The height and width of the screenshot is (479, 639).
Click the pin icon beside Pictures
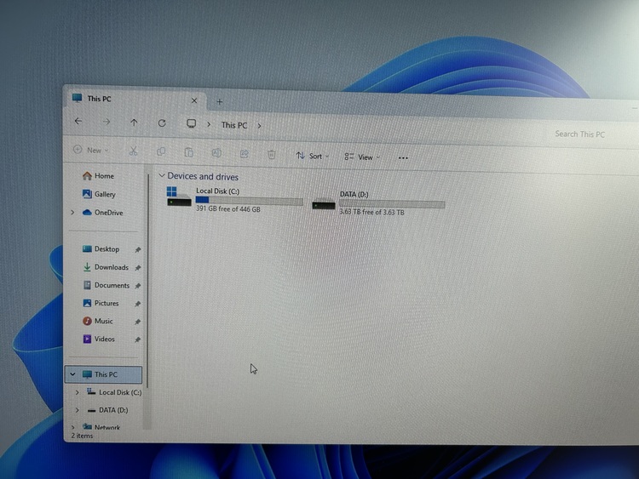tap(138, 304)
